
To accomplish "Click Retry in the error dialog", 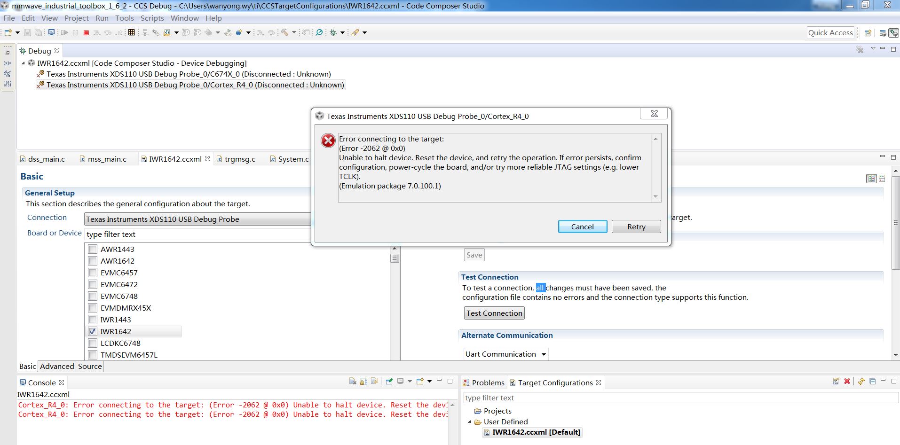I will coord(636,226).
